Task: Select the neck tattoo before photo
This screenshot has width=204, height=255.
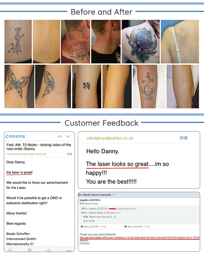Action: pos(75,41)
